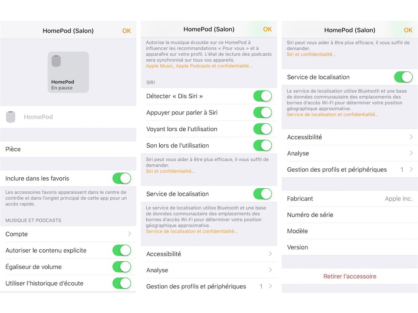
Task: Open the Compte settings row
Action: [x=68, y=234]
